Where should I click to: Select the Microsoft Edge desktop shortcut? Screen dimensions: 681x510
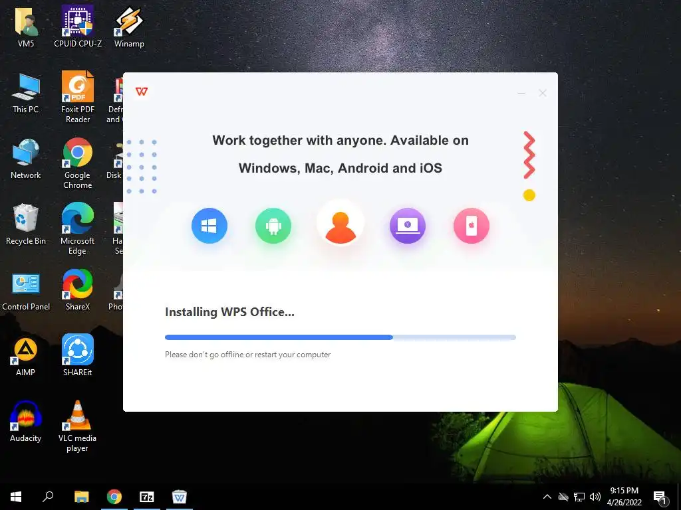(x=78, y=229)
